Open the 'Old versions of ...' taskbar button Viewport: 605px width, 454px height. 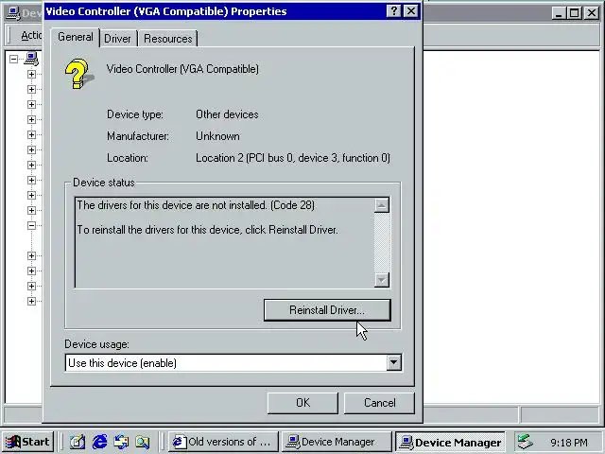click(223, 442)
